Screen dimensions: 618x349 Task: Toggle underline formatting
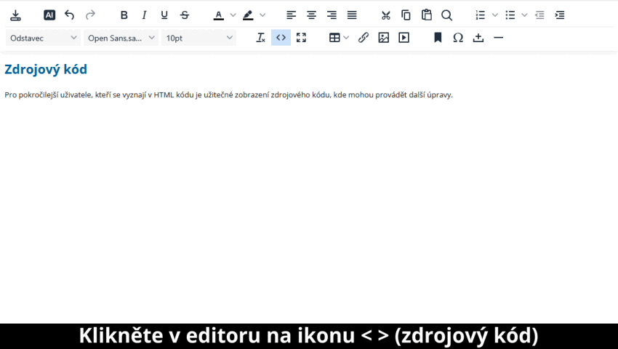pos(164,15)
